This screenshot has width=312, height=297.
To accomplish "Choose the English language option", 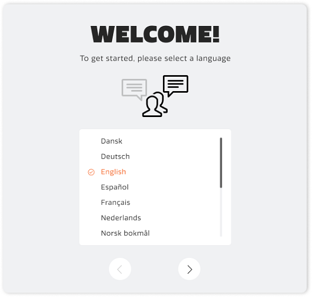I will [113, 172].
